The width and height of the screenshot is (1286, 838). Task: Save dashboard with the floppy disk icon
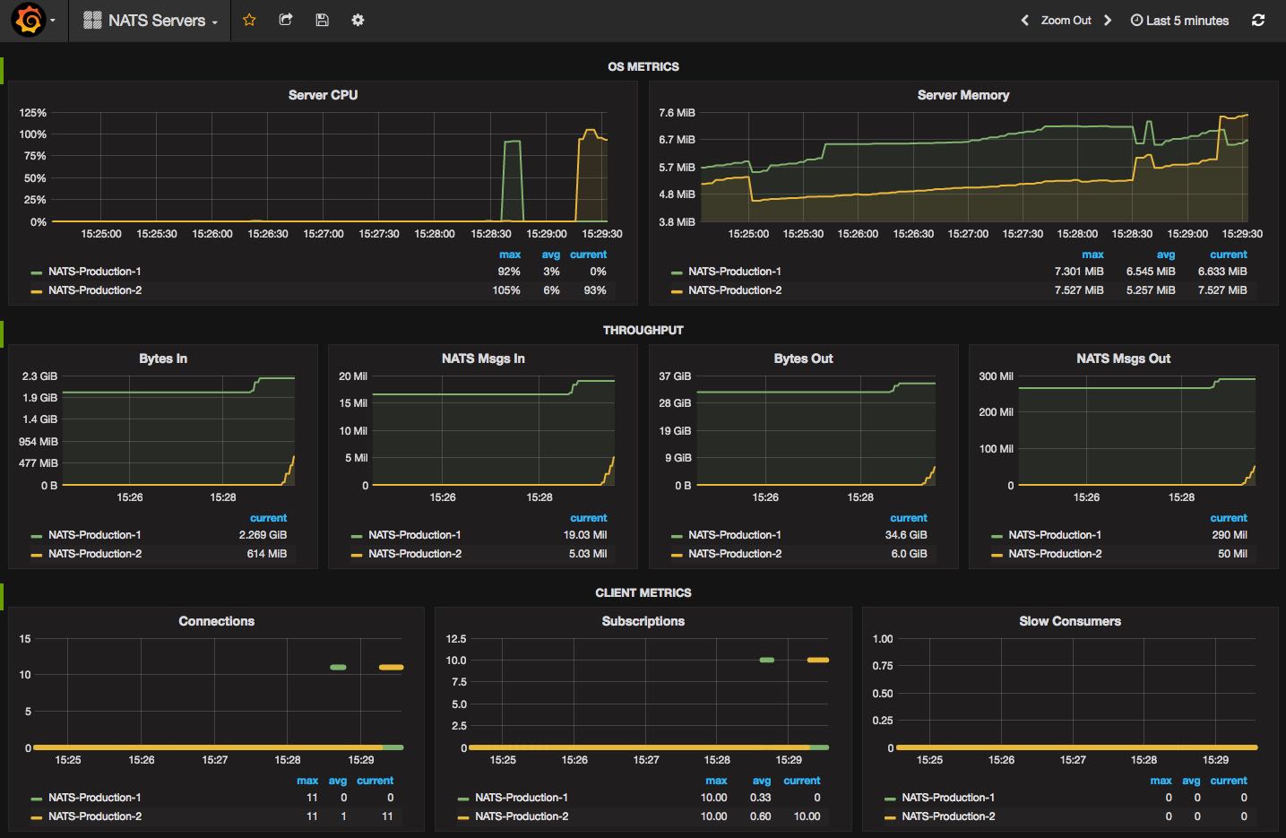coord(322,20)
